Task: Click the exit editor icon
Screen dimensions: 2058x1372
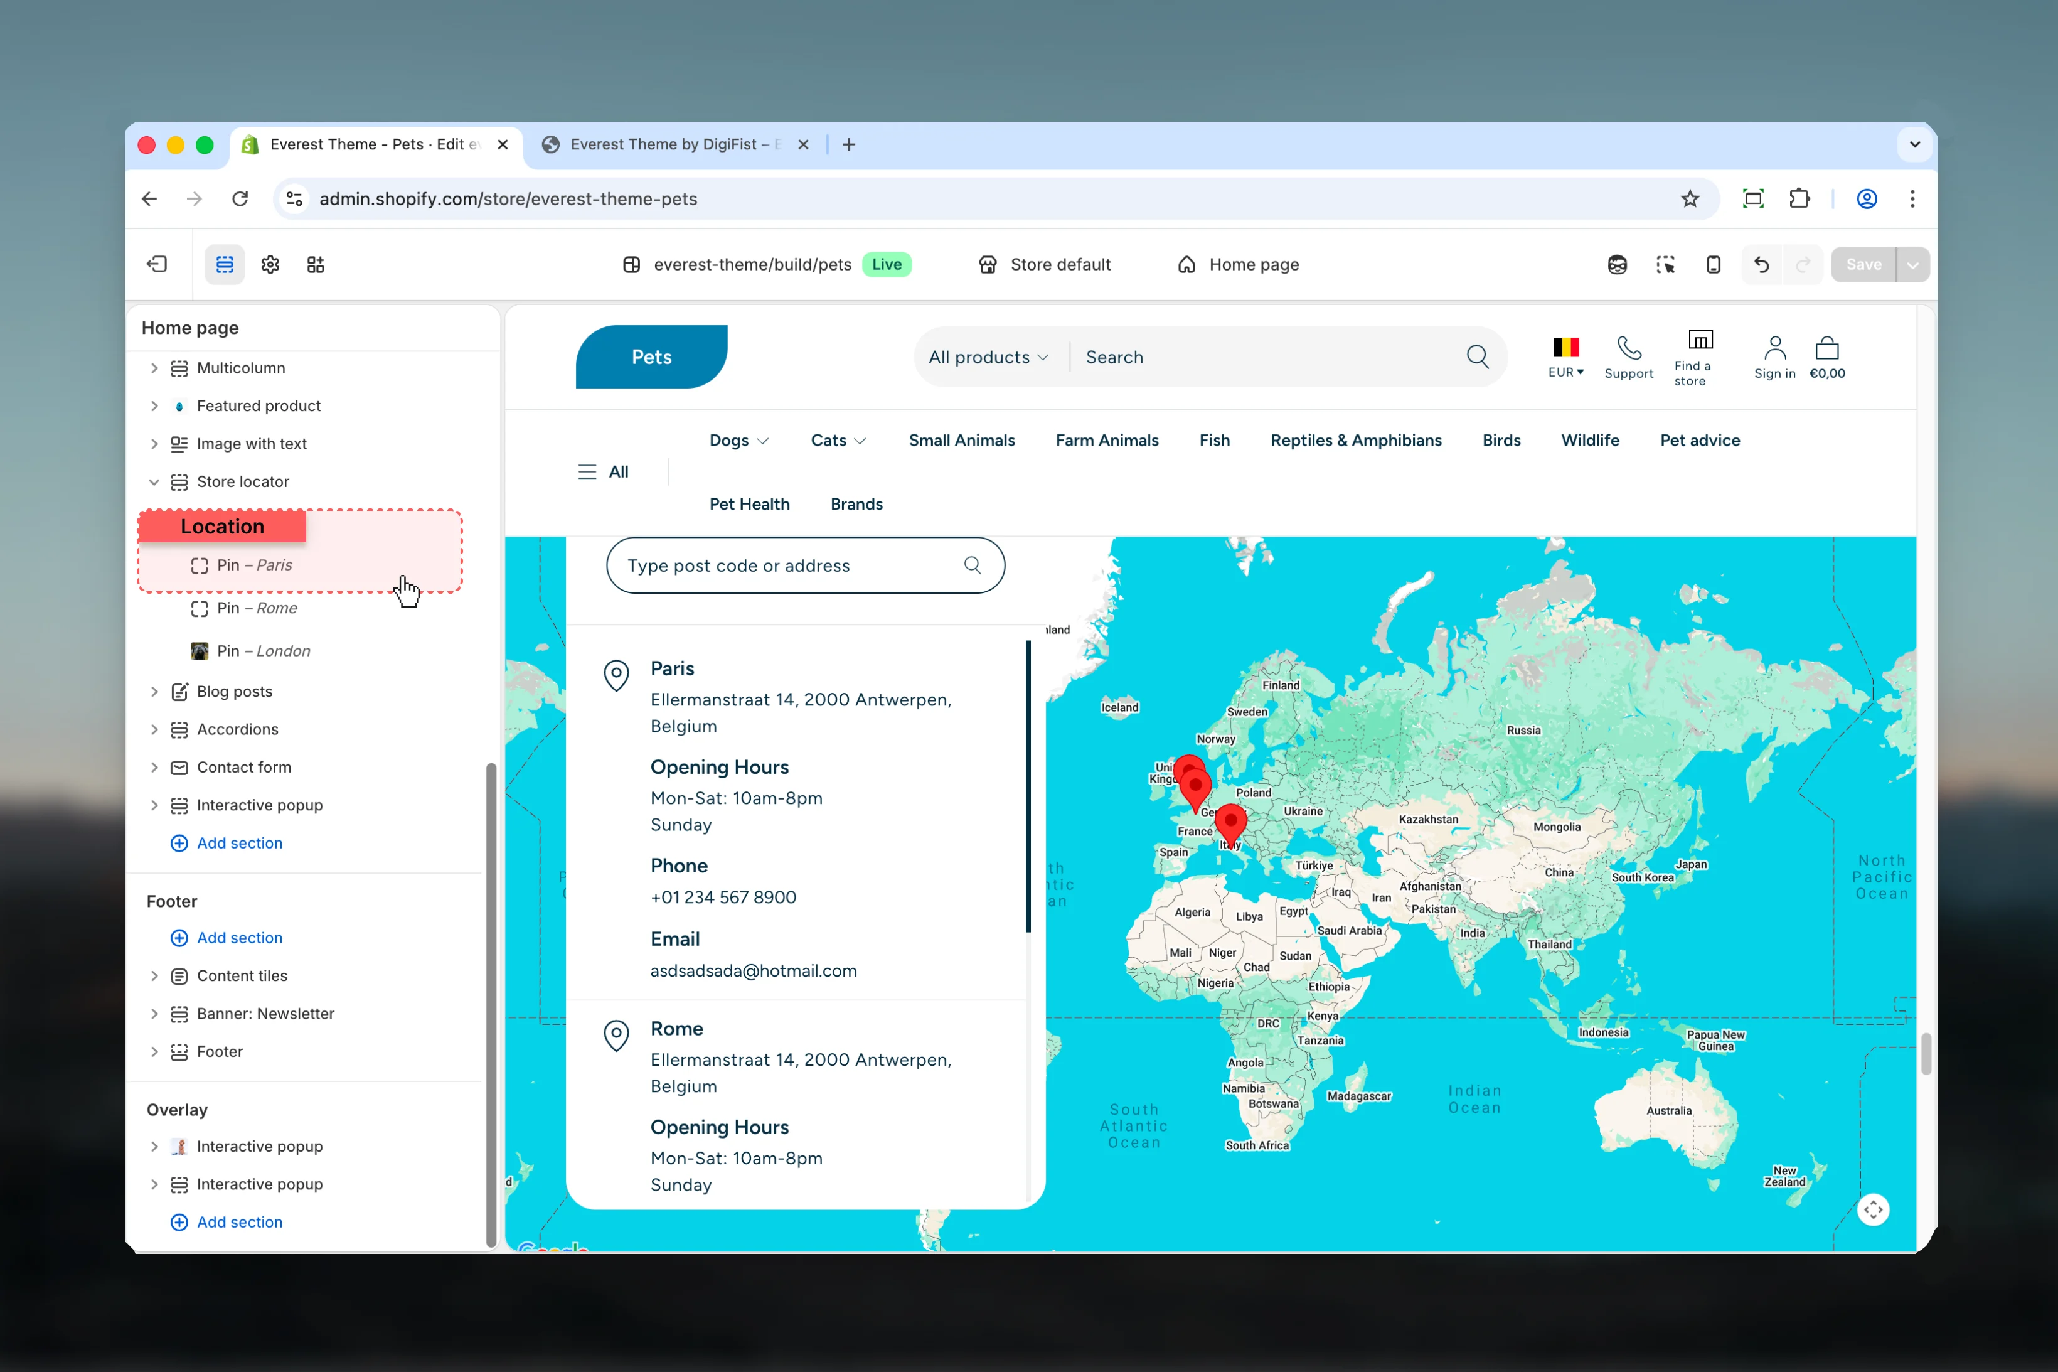Action: [x=157, y=264]
